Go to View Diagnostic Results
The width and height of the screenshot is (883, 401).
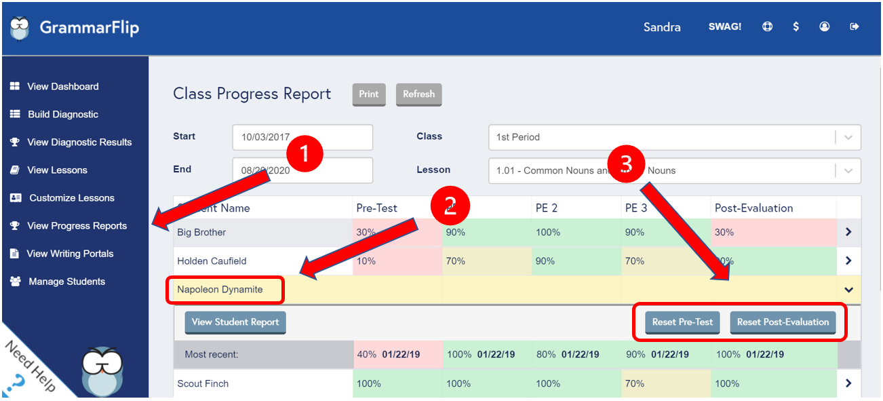79,142
